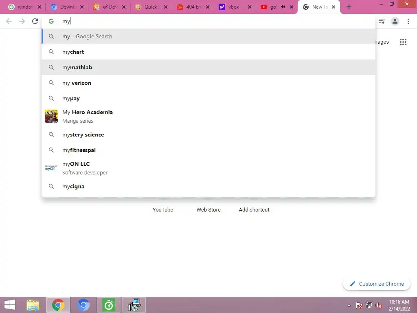Open the media controls icon
Image resolution: width=417 pixels, height=313 pixels.
[382, 21]
